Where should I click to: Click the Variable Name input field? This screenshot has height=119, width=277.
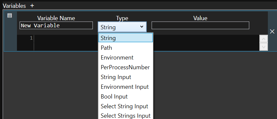click(56, 26)
